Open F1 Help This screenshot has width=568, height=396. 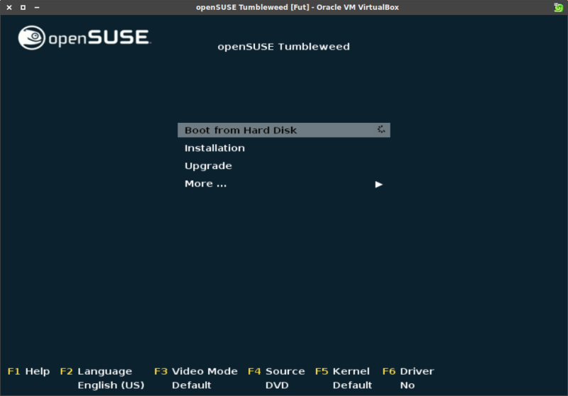28,371
